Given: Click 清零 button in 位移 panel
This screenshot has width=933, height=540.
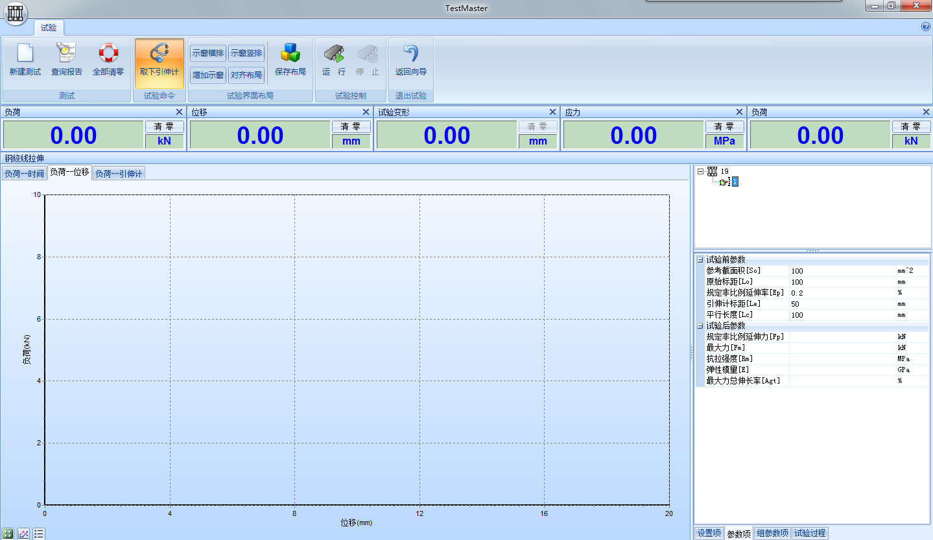Looking at the screenshot, I should [x=351, y=127].
